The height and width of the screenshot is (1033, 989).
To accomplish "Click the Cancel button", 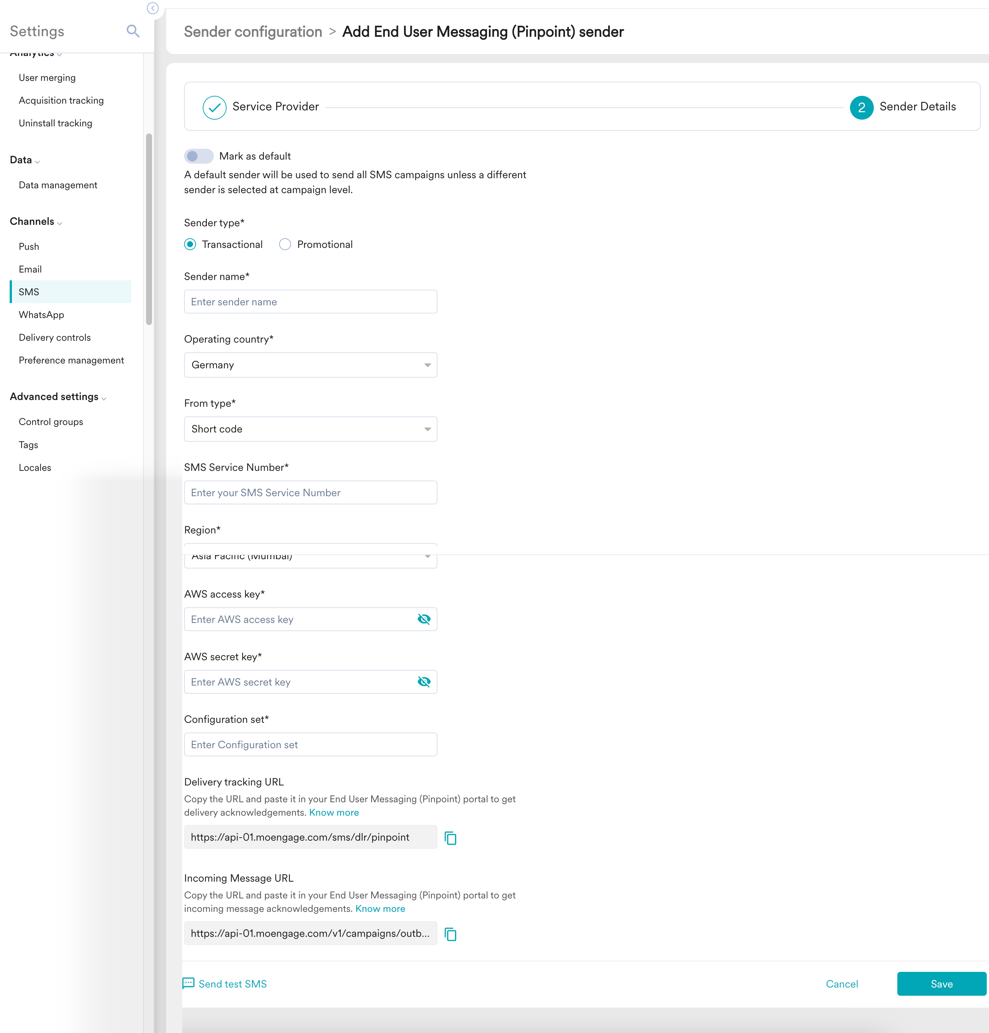I will [x=841, y=983].
